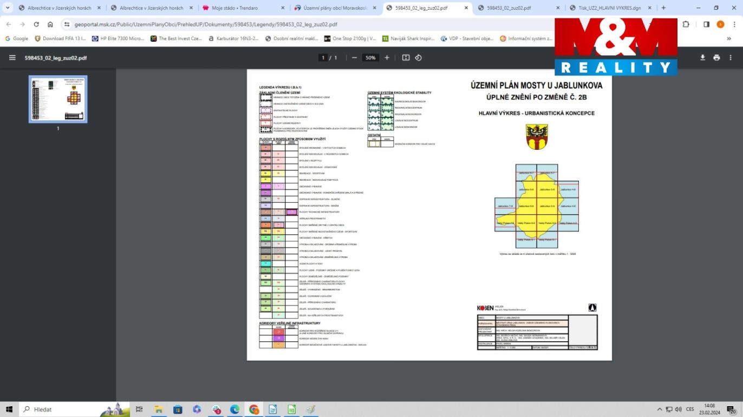Switch the CES keyboard language indicator

[x=690, y=409]
